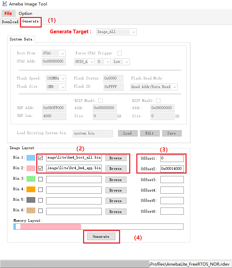The image size is (232, 268).
Task: Click the Memory Layout bar
Action: [x=98, y=227]
